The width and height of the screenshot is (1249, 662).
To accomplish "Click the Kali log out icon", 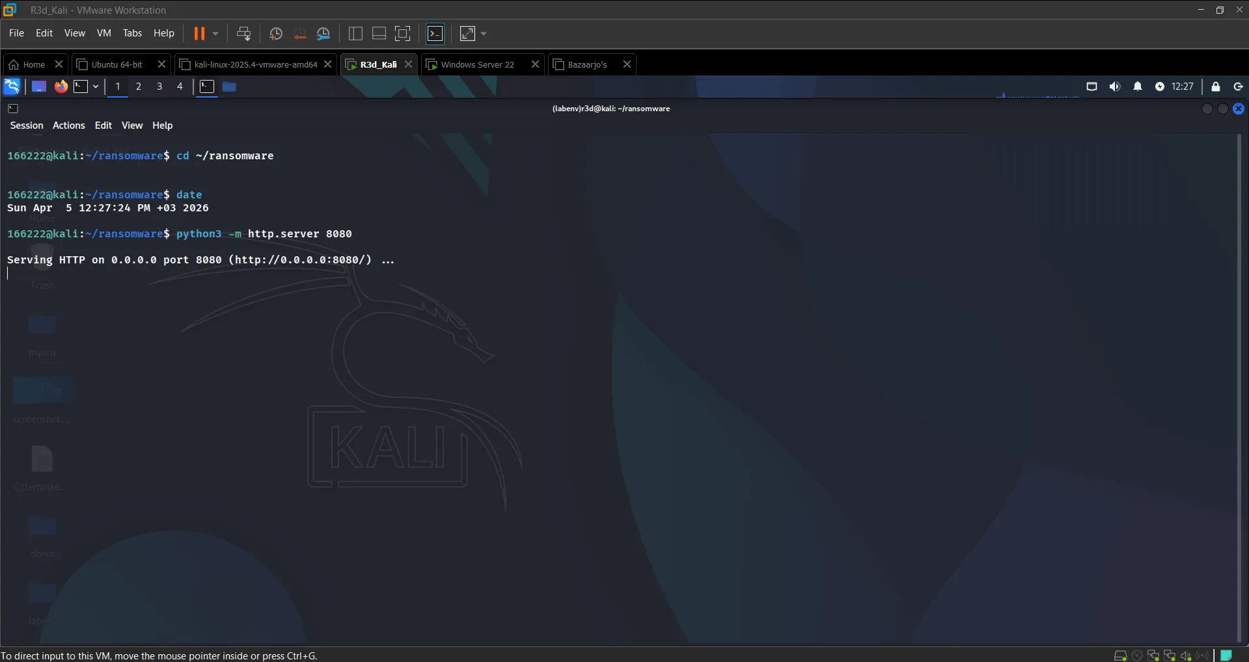I will 1239,86.
